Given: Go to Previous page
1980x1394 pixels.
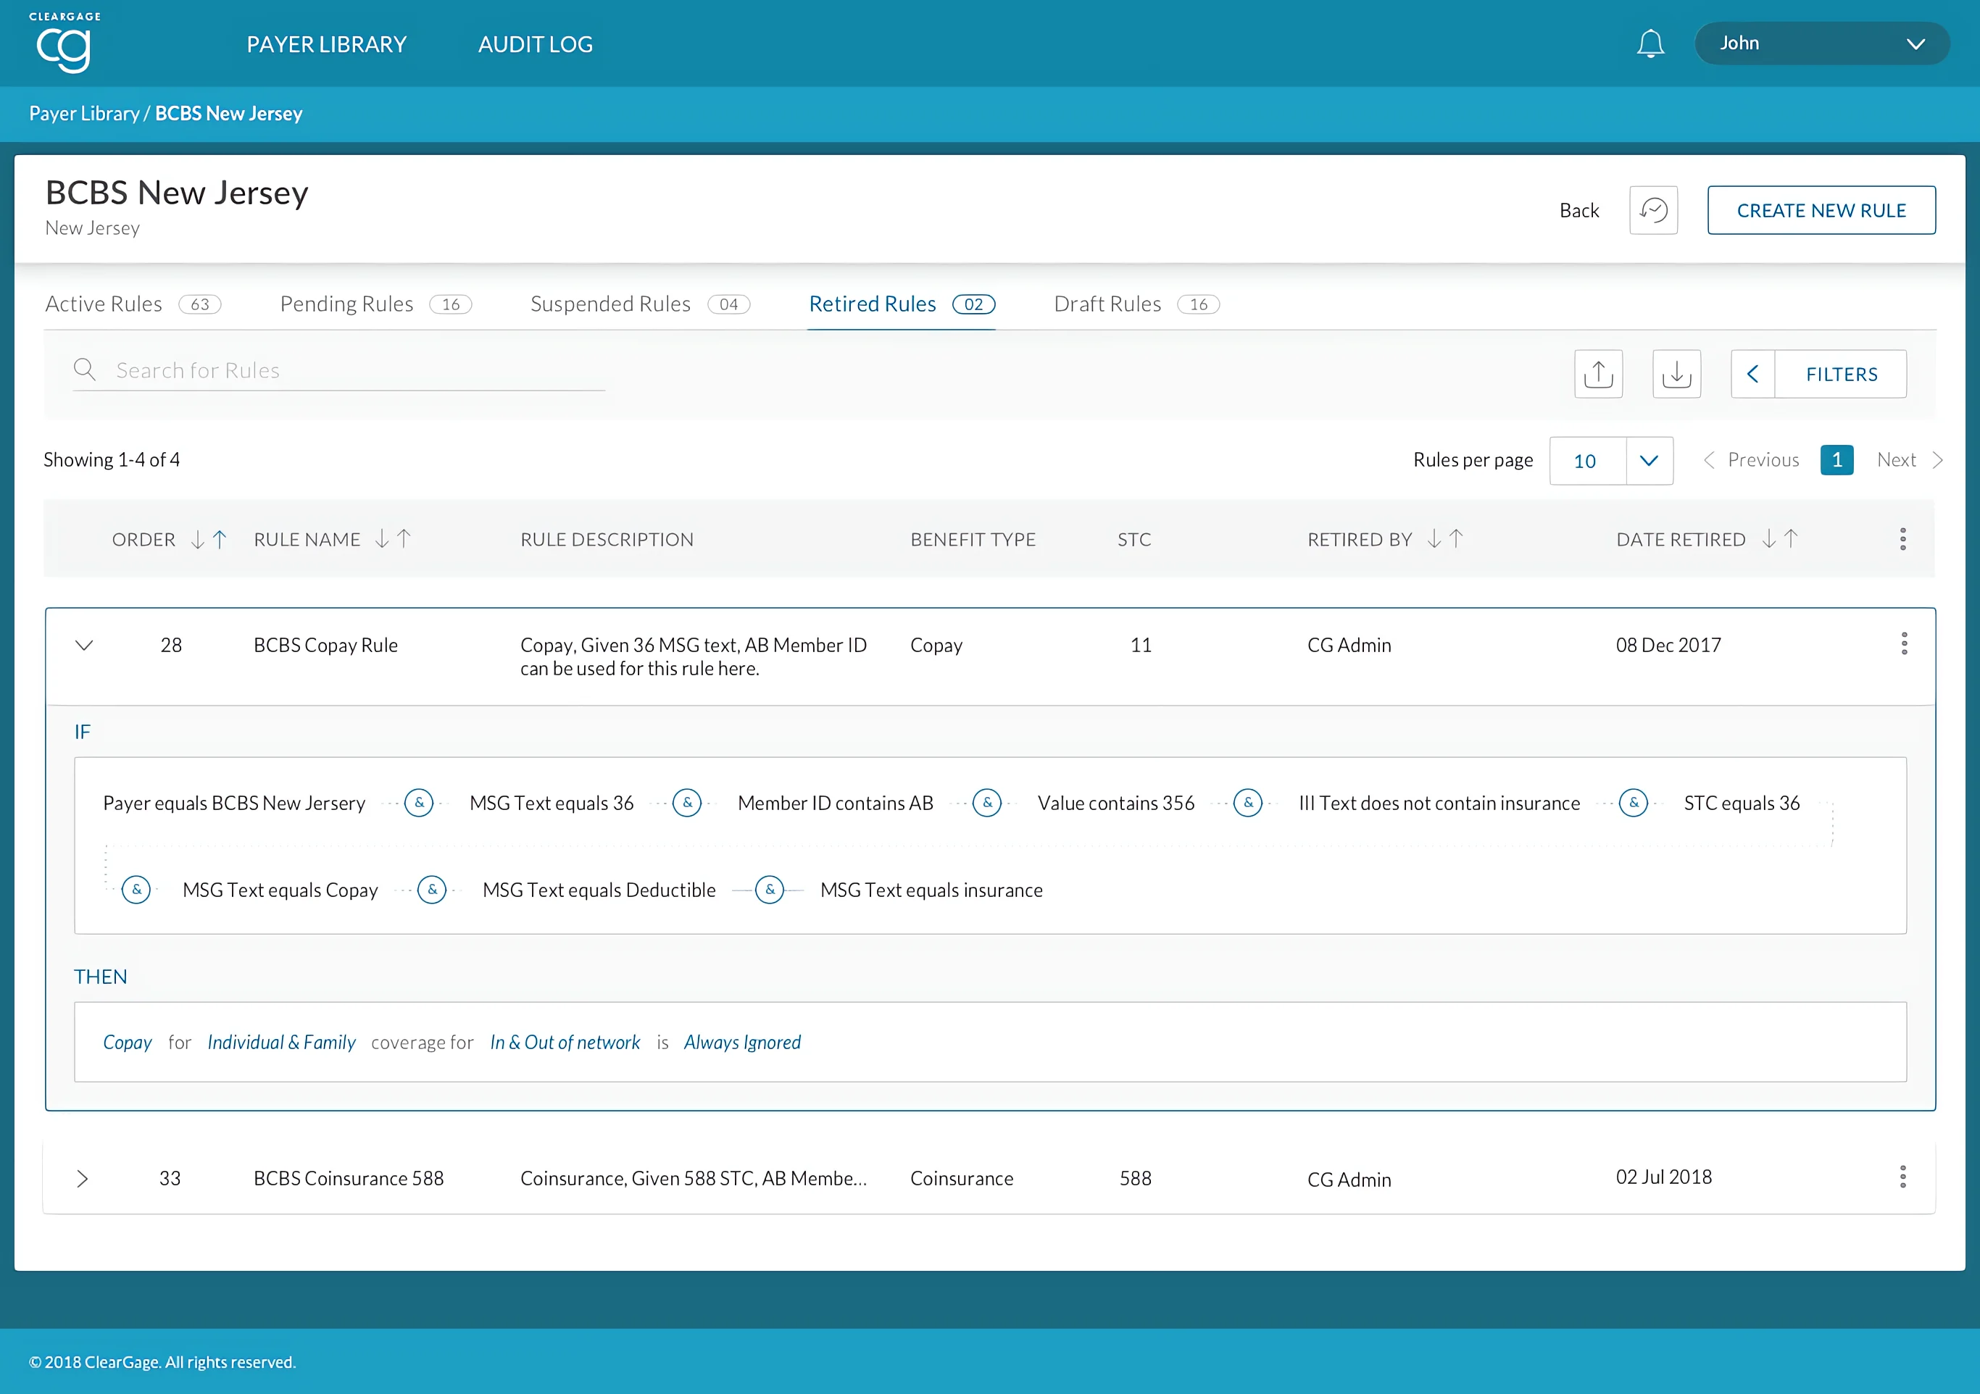Looking at the screenshot, I should (x=1752, y=459).
